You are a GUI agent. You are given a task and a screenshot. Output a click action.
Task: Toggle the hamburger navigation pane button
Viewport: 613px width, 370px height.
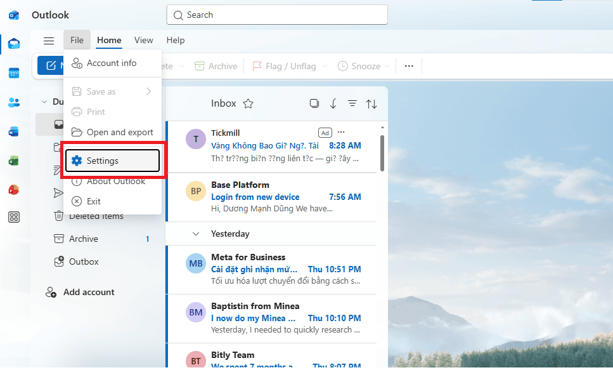(48, 41)
